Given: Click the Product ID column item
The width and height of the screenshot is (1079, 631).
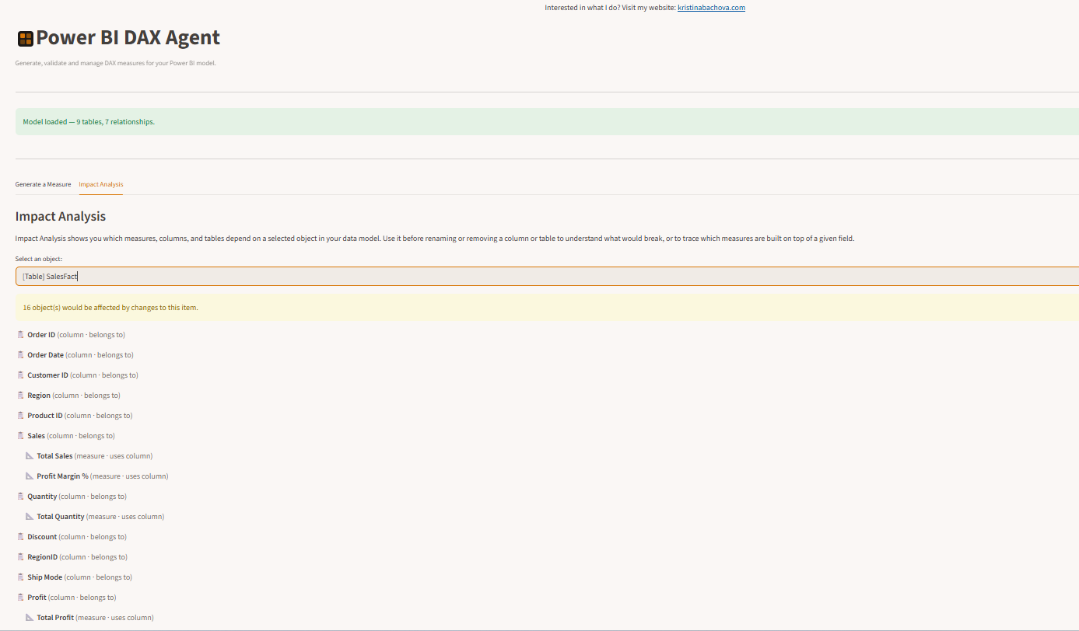Looking at the screenshot, I should [45, 416].
